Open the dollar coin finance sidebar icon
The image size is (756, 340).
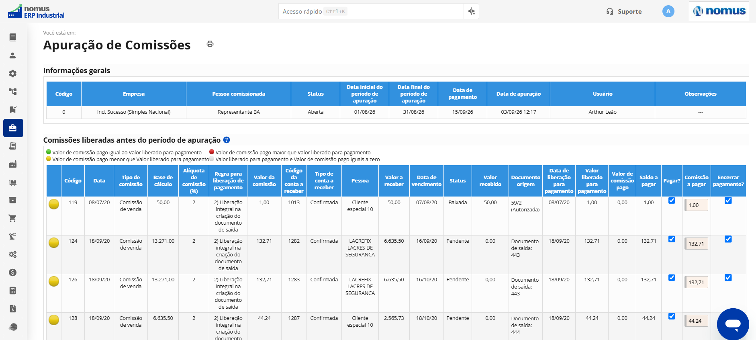13,272
